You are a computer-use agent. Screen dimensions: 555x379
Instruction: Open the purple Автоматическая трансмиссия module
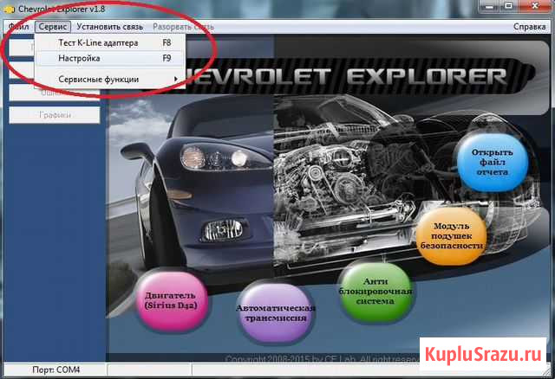(x=275, y=313)
